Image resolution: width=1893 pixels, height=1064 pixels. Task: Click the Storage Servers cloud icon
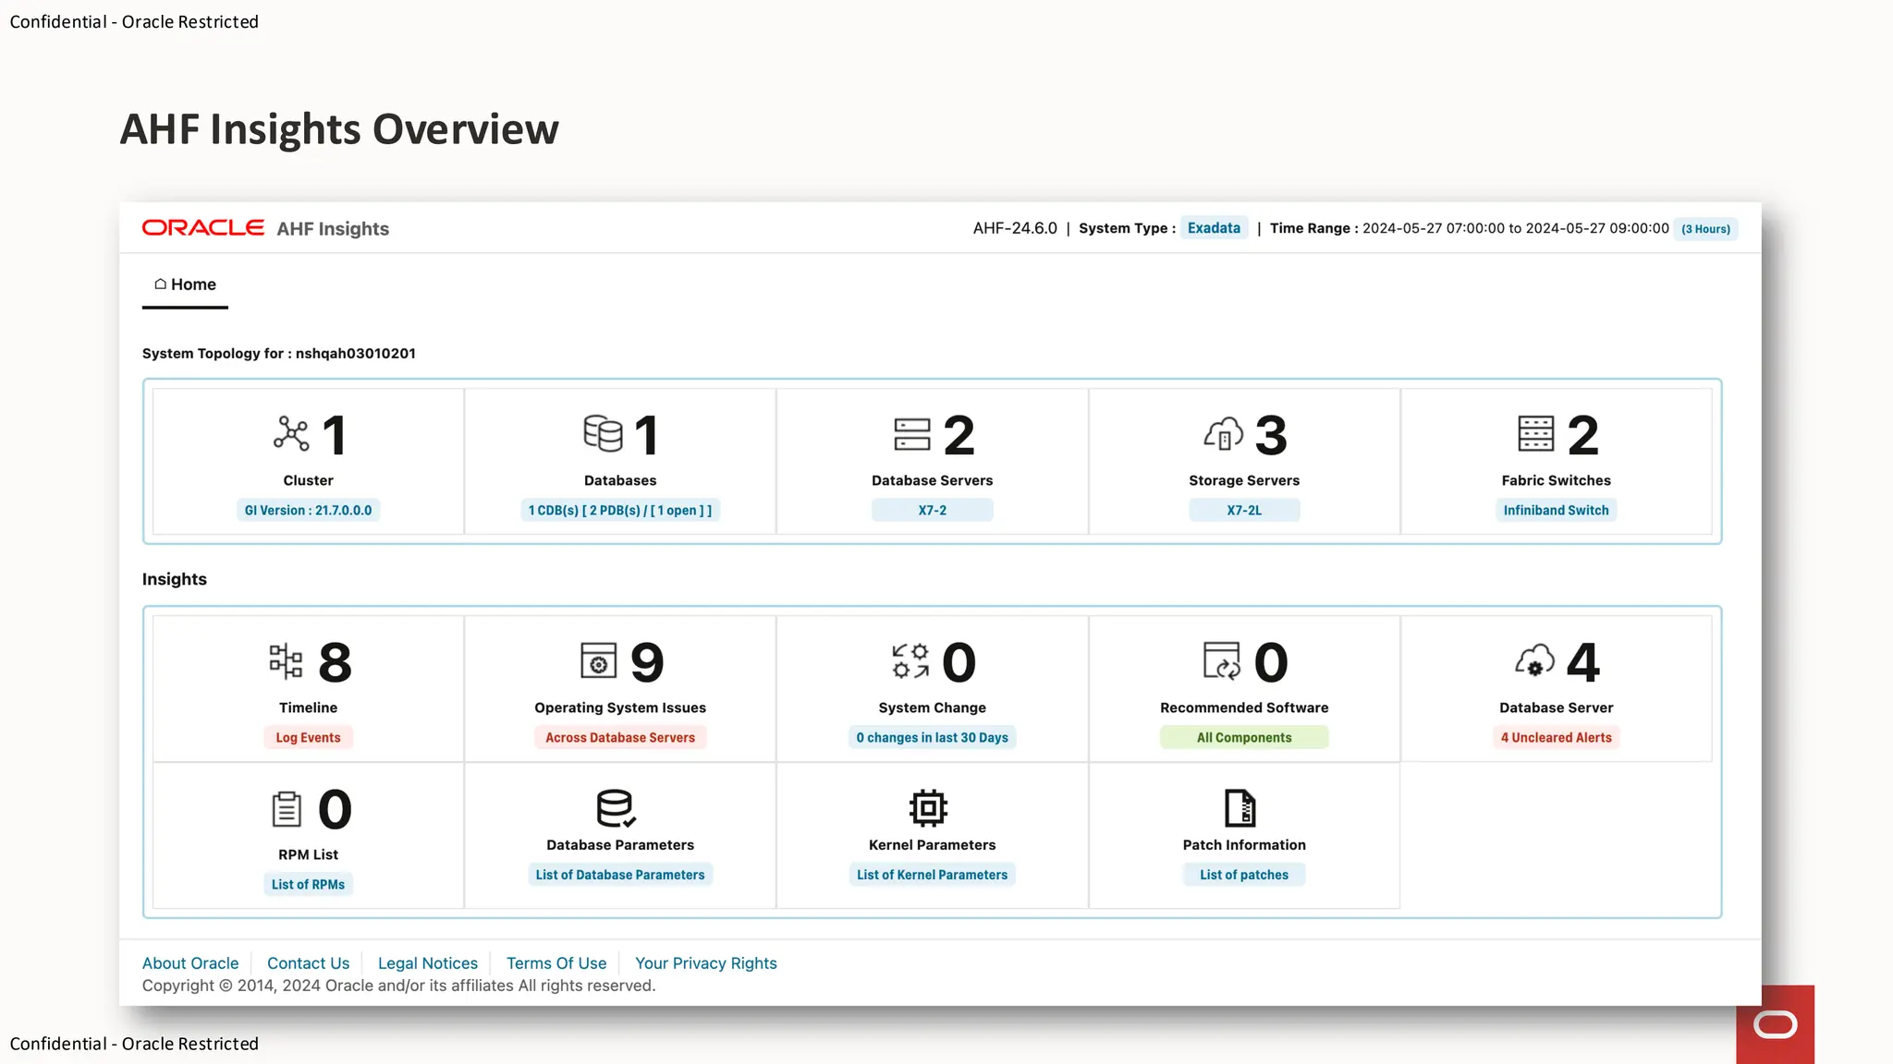pyautogui.click(x=1224, y=434)
